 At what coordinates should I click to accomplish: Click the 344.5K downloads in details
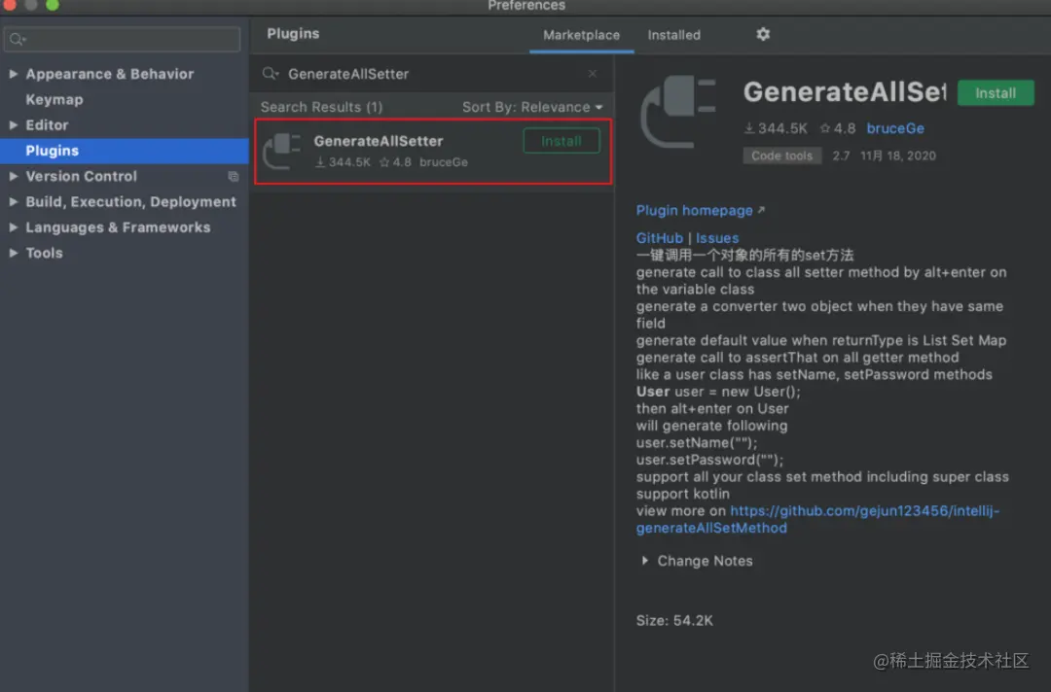click(x=776, y=128)
